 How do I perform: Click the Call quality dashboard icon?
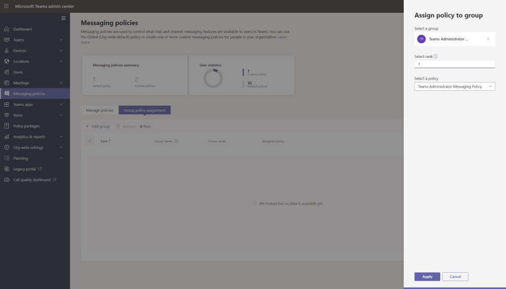(x=6, y=180)
